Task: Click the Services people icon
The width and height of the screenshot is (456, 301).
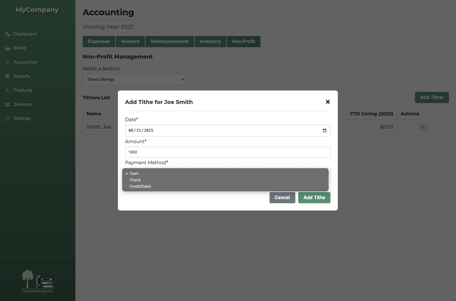Action: pos(8,104)
